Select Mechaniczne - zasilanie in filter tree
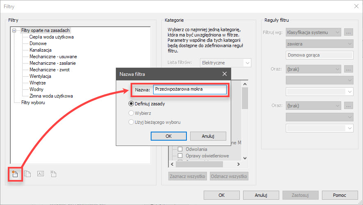363x205 pixels. pyautogui.click(x=53, y=63)
